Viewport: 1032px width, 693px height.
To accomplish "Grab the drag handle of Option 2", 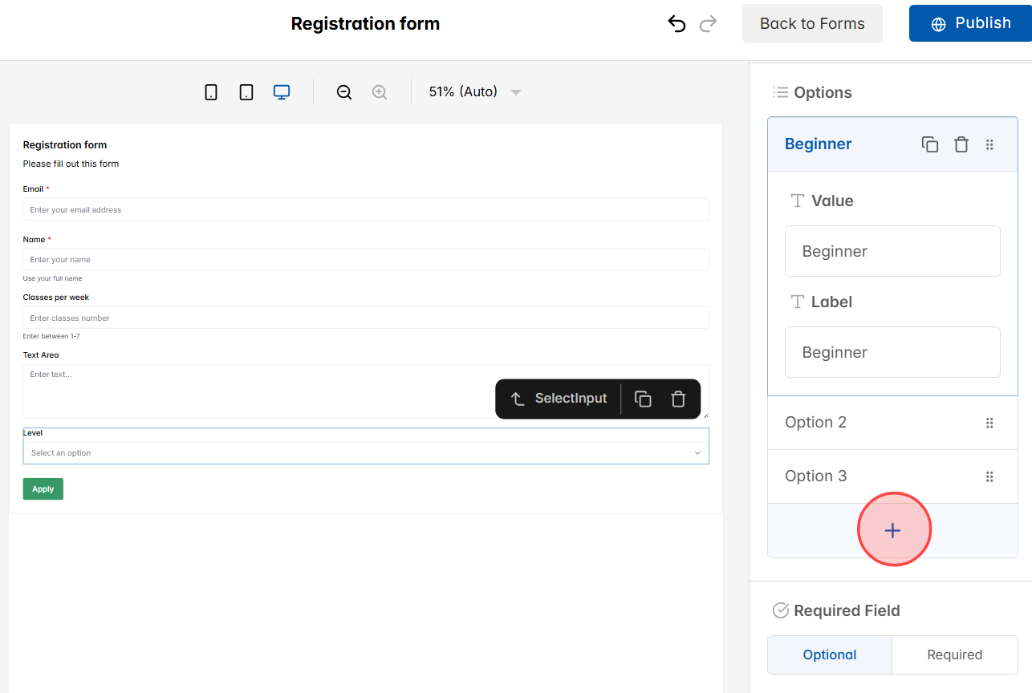I will tap(989, 423).
